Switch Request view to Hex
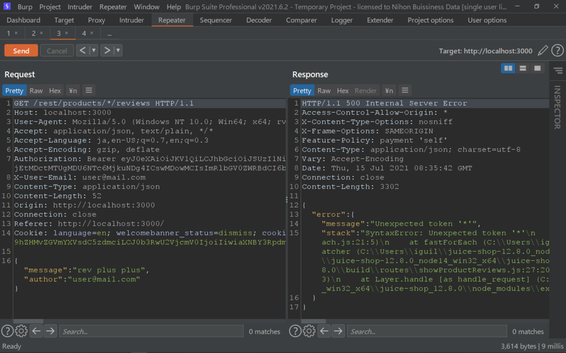This screenshot has width=566, height=353. [55, 90]
